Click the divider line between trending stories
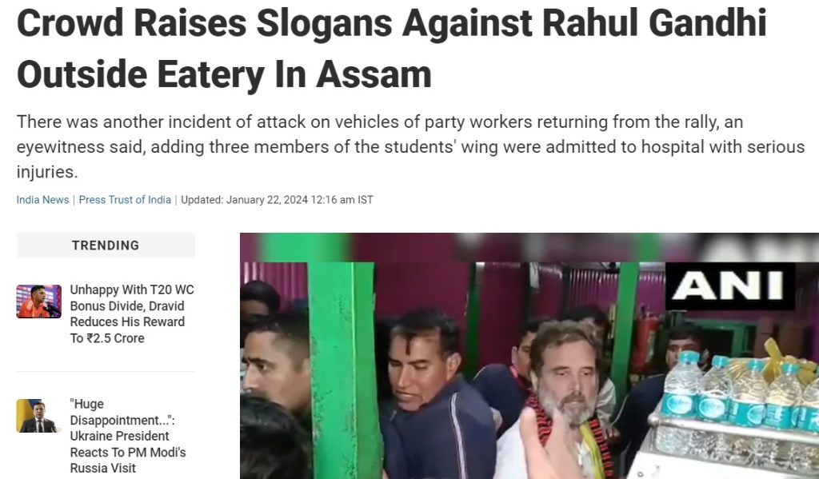Image resolution: width=819 pixels, height=479 pixels. [106, 371]
